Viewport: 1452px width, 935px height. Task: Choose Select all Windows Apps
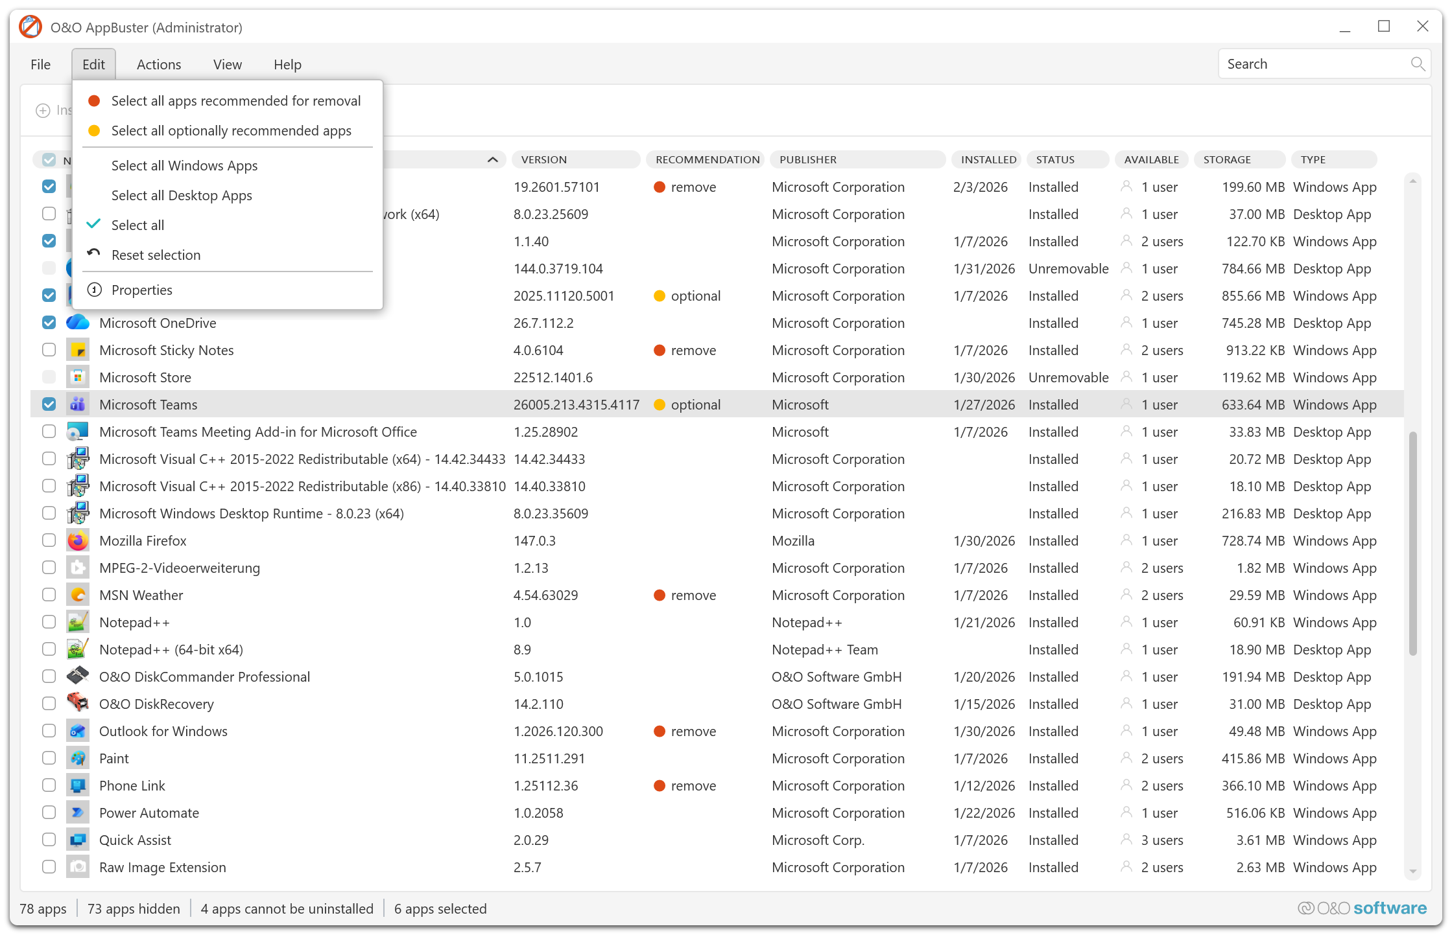(x=184, y=166)
